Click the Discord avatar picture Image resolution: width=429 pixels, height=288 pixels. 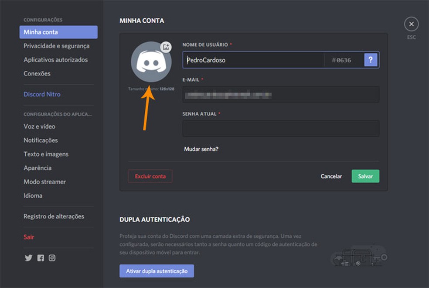[151, 62]
